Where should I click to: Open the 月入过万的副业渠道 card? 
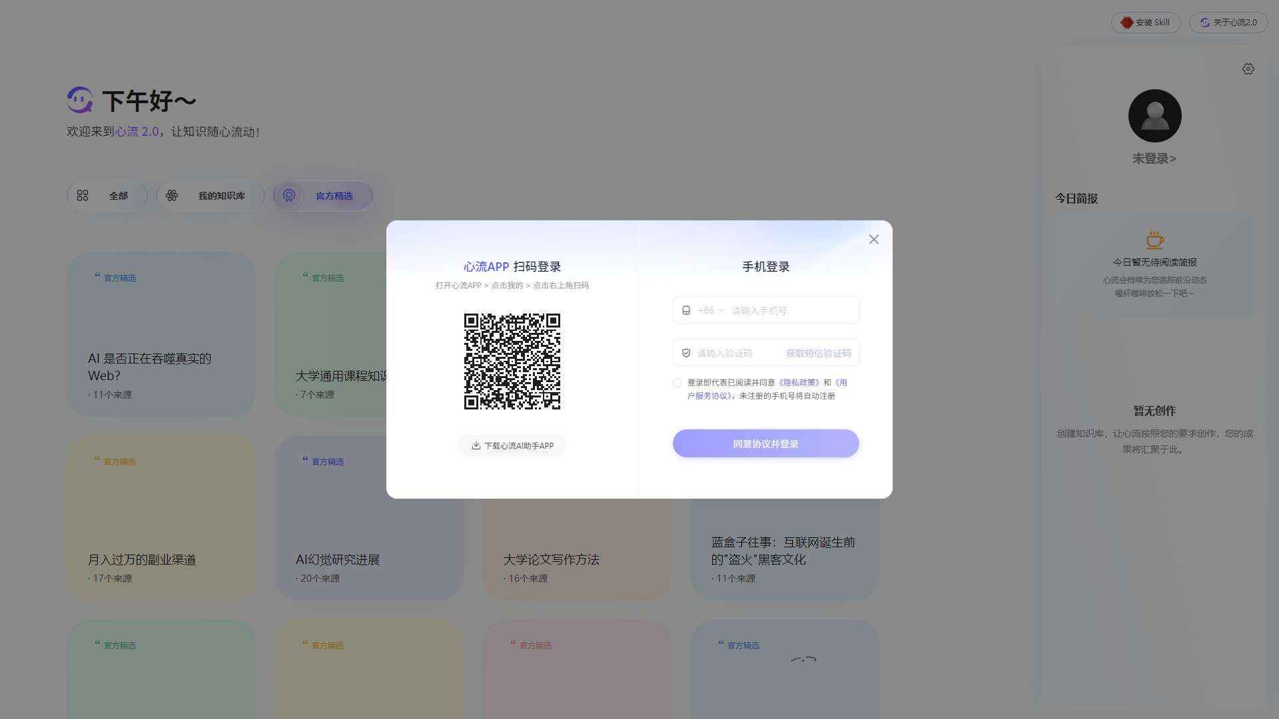click(161, 518)
